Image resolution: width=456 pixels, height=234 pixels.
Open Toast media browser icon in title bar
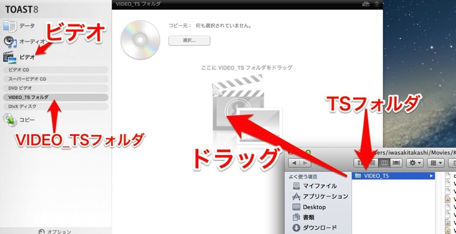pos(365,4)
